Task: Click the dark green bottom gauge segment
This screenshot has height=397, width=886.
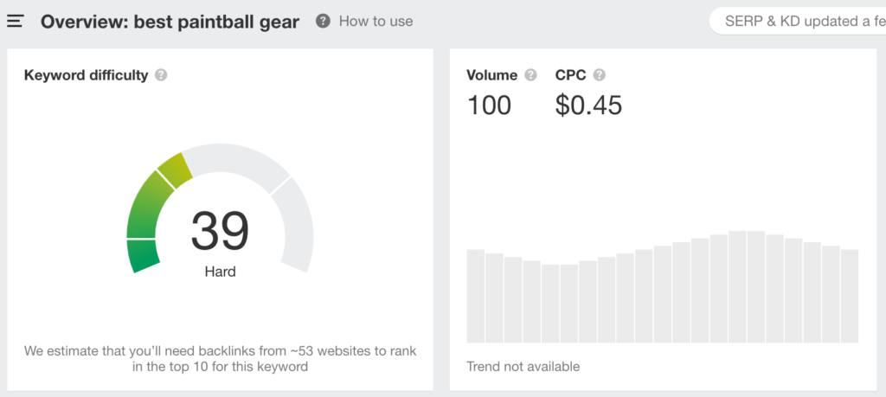Action: (x=143, y=256)
